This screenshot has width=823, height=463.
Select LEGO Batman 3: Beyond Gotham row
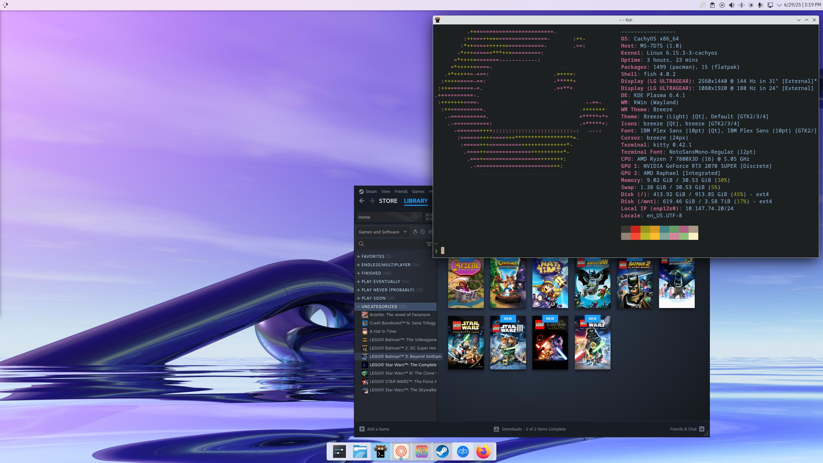pyautogui.click(x=399, y=356)
